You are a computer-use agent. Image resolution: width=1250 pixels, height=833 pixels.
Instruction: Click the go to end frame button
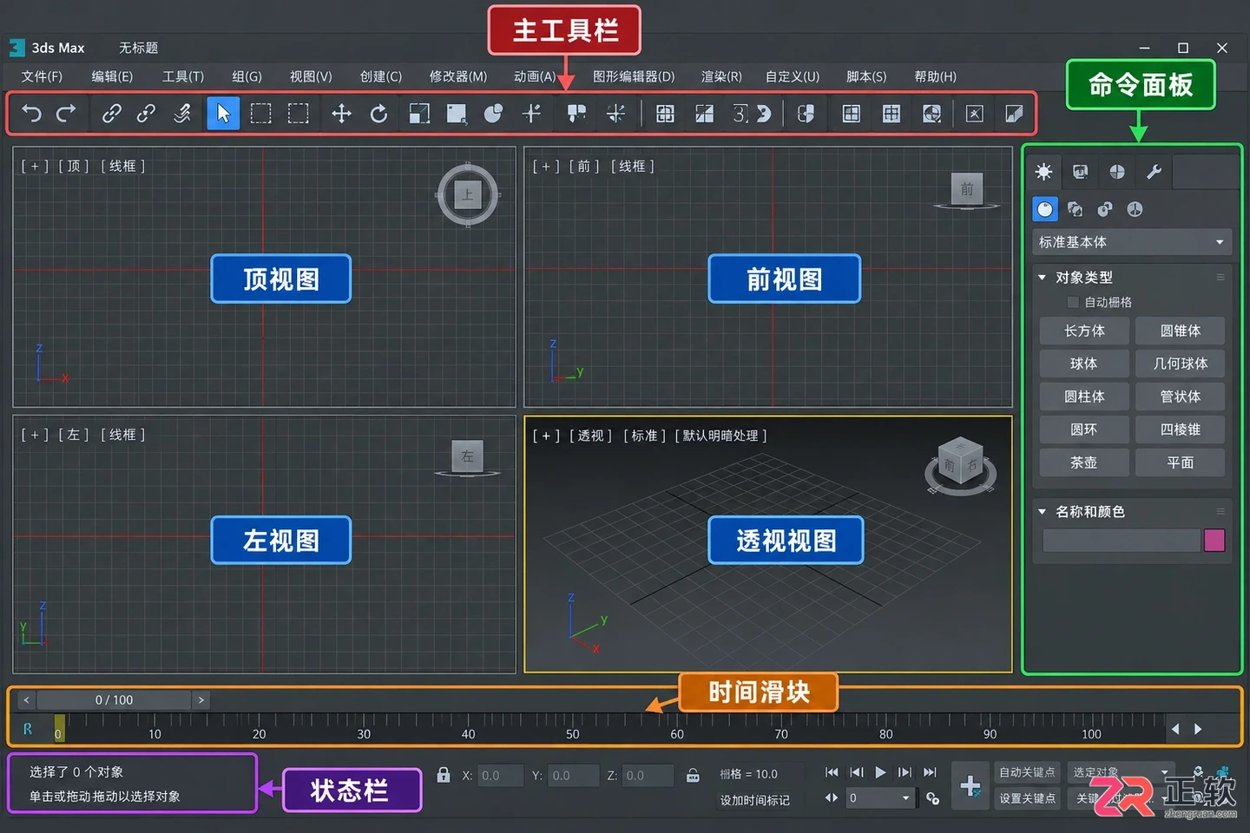tap(930, 772)
